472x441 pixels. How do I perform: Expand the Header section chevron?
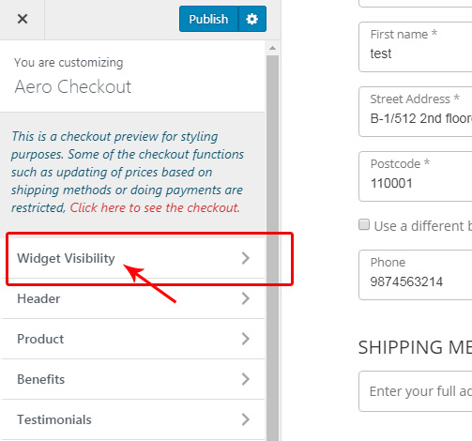[246, 298]
